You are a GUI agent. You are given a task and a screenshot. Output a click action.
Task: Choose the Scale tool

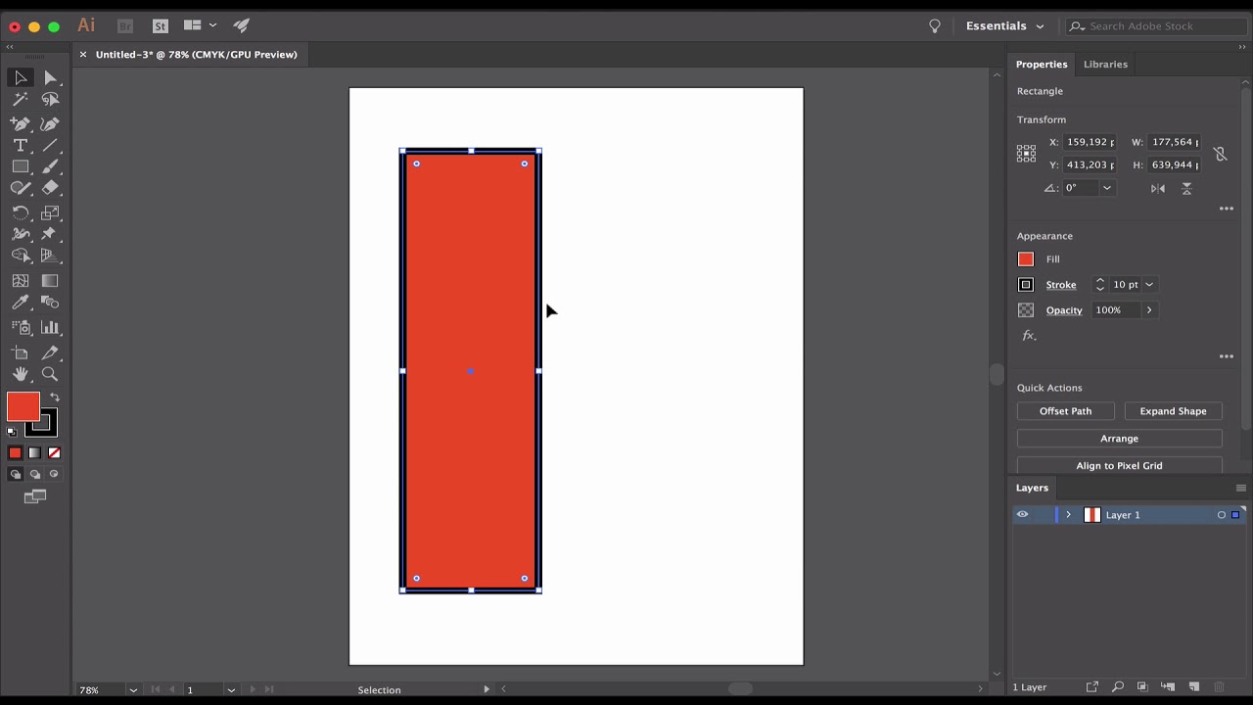[50, 212]
